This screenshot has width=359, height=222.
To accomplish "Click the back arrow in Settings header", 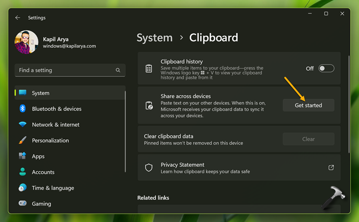I will pyautogui.click(x=18, y=18).
